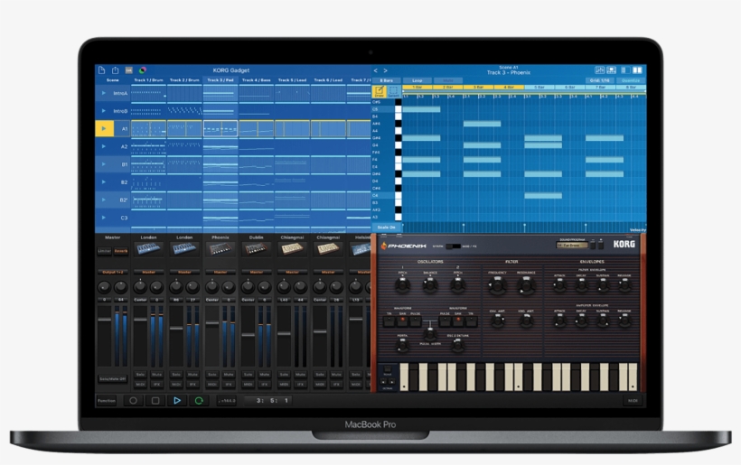Select Track 4 / Bass column header

pyautogui.click(x=256, y=80)
